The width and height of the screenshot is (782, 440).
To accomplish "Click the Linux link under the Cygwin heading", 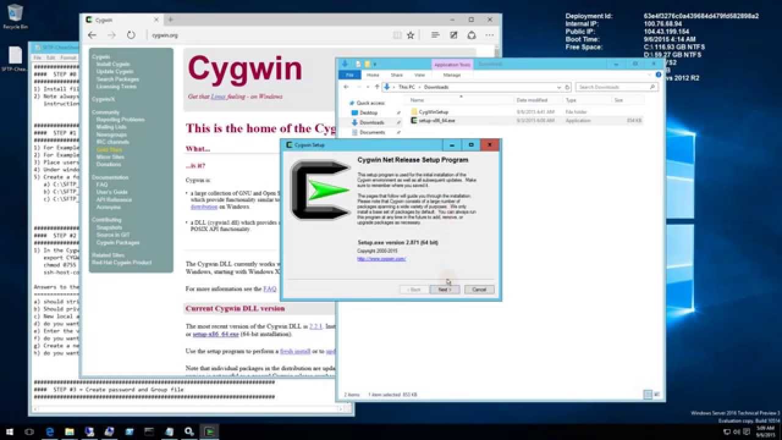I will [x=218, y=97].
